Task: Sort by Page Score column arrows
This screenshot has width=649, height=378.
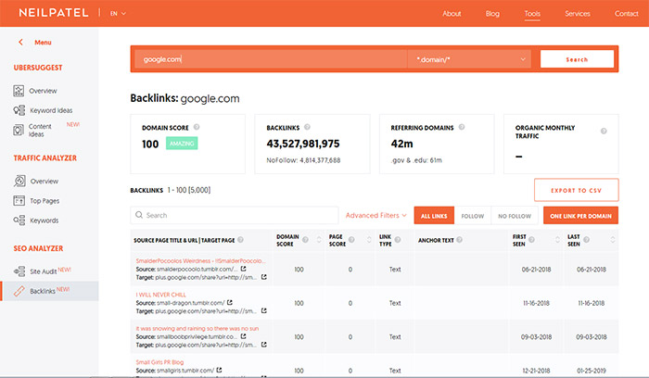Action: pyautogui.click(x=369, y=240)
